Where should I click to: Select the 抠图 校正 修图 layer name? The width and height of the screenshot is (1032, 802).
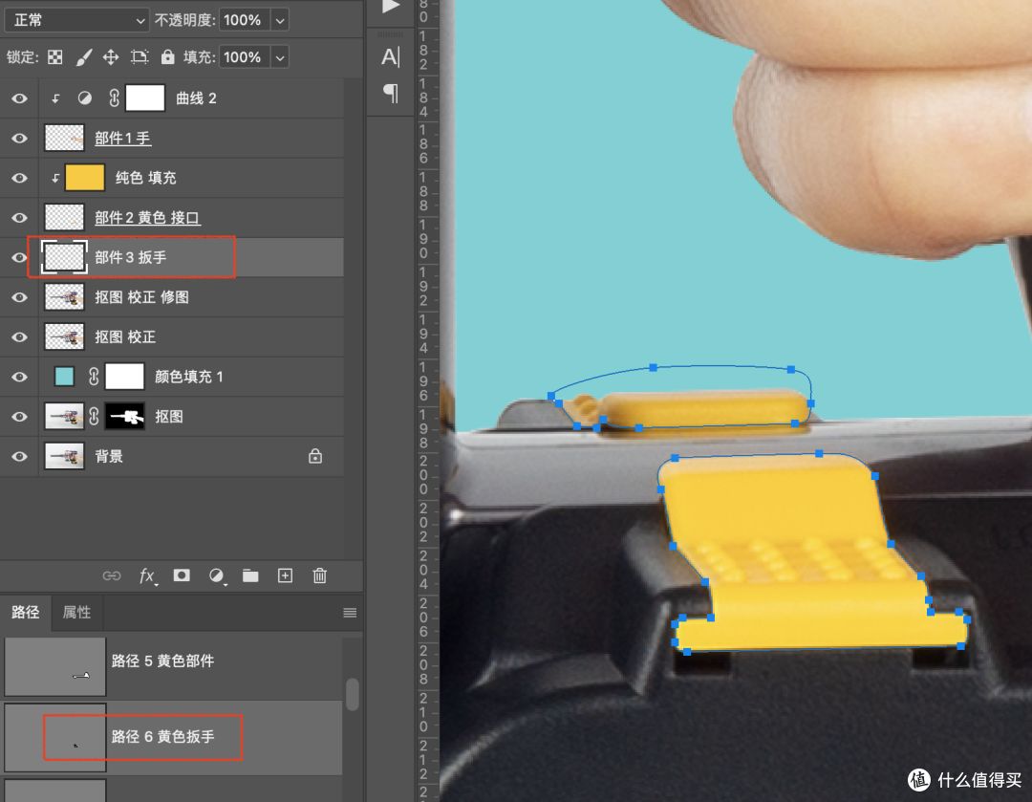[x=141, y=297]
